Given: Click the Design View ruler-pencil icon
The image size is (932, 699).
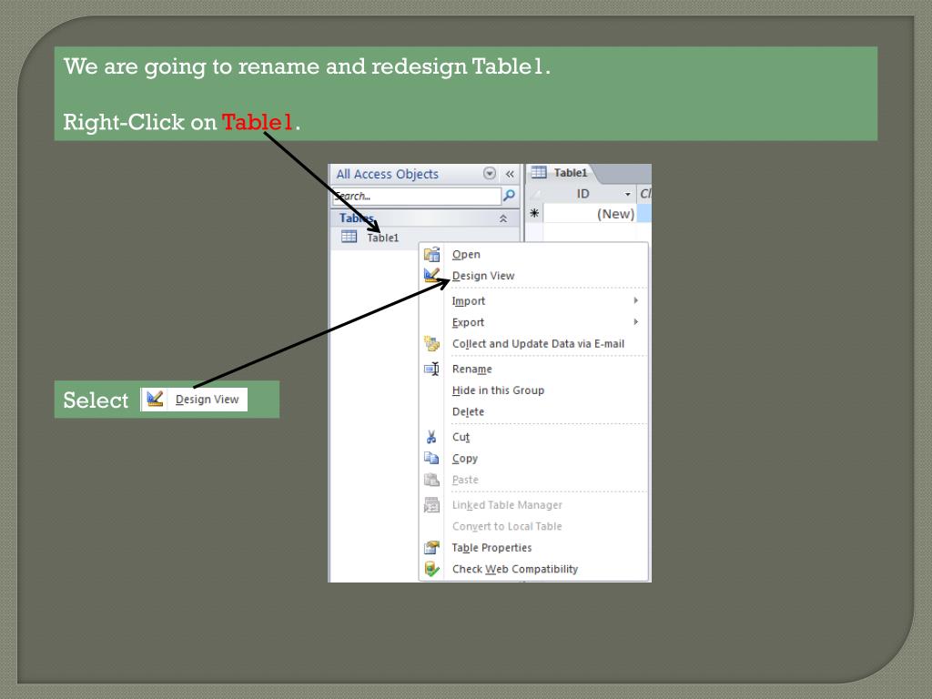Looking at the screenshot, I should [x=431, y=275].
